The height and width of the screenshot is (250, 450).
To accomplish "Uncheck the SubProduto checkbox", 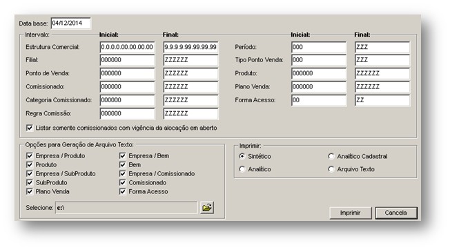I will [x=29, y=182].
